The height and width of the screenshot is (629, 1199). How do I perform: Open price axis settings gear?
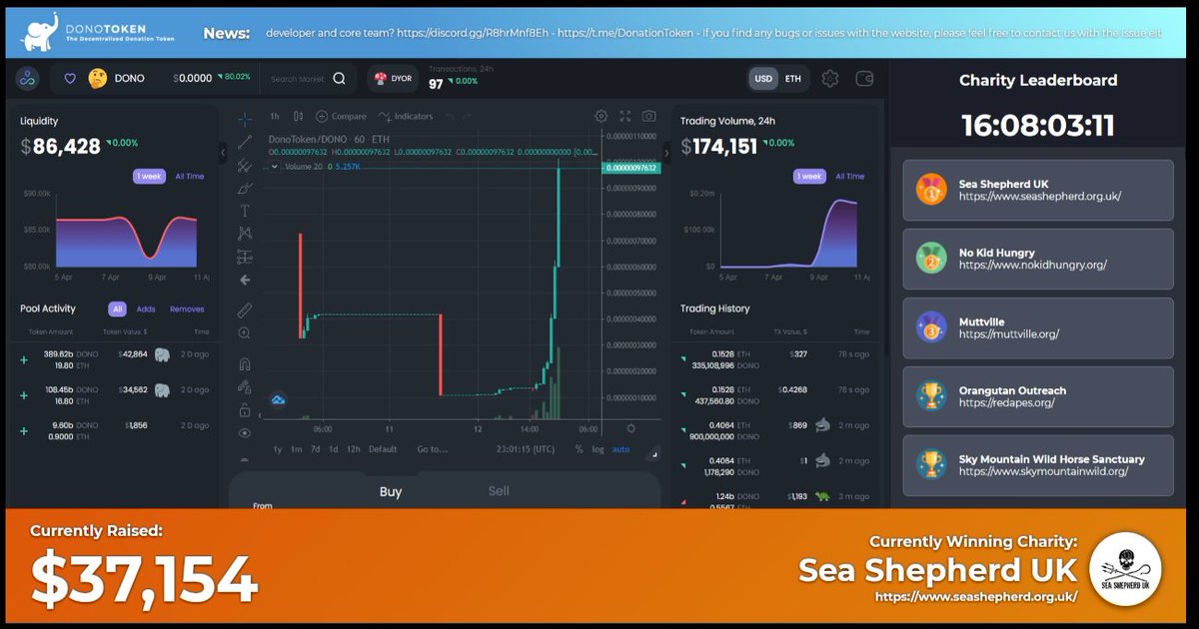[x=630, y=428]
